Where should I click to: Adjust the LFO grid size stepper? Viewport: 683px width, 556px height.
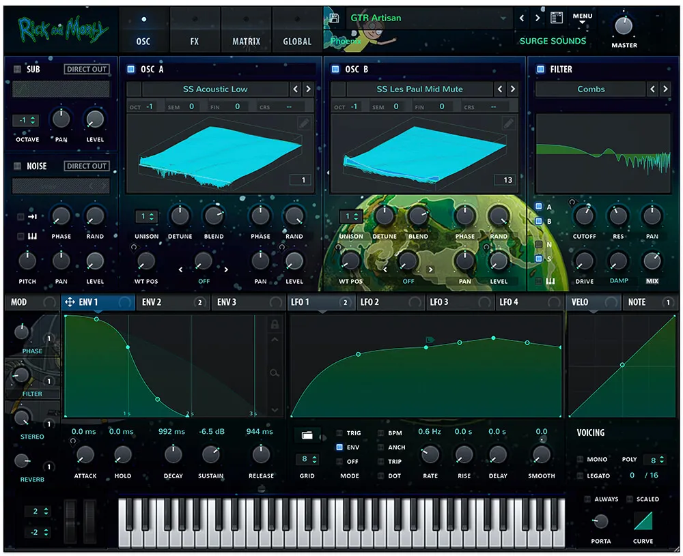coord(307,459)
